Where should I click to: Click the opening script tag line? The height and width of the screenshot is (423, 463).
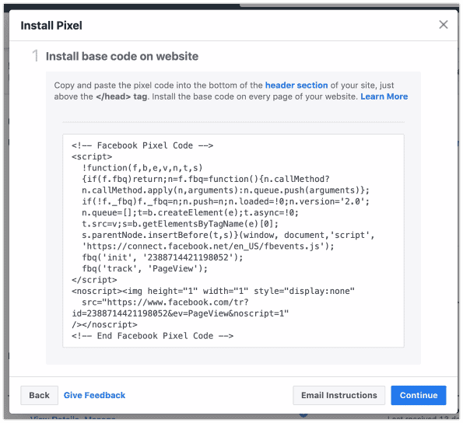[92, 156]
